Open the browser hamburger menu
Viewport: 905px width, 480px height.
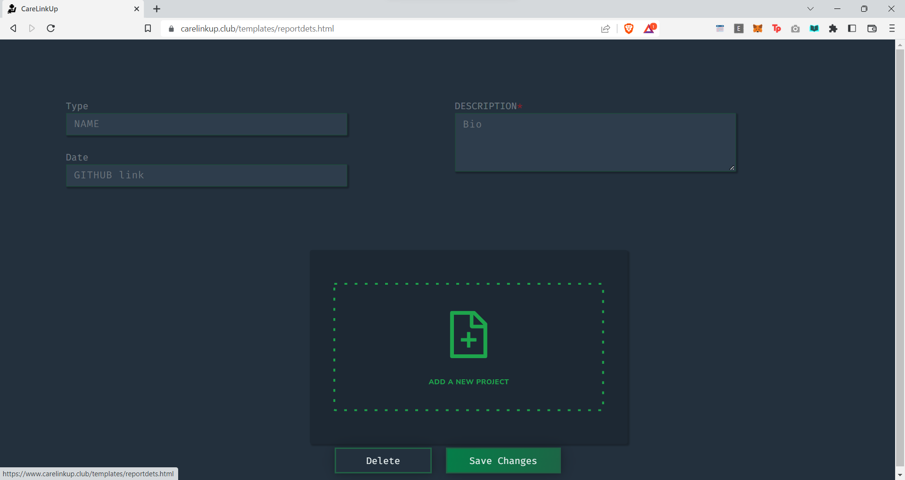(892, 28)
